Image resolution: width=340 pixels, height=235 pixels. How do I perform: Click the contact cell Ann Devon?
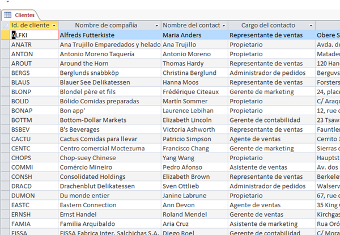coord(194,205)
